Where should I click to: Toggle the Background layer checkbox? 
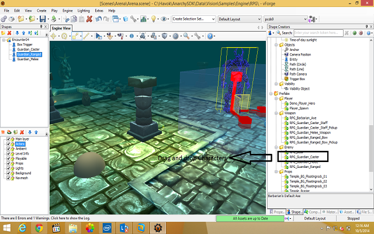(x=8, y=173)
